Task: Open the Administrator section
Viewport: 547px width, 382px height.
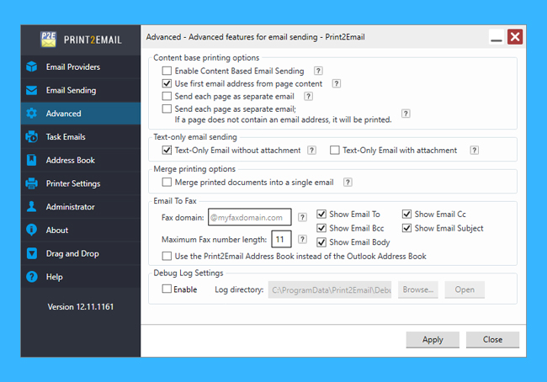Action: 81,206
